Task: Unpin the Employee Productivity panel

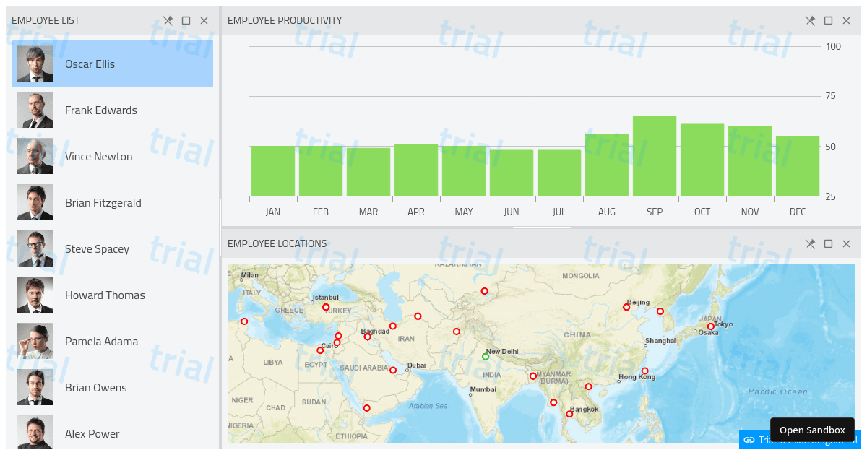Action: point(810,20)
